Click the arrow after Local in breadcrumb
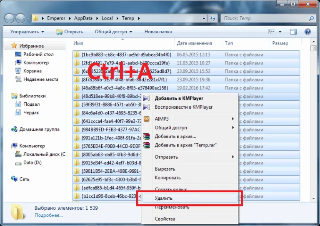The image size is (320, 226). tap(117, 18)
